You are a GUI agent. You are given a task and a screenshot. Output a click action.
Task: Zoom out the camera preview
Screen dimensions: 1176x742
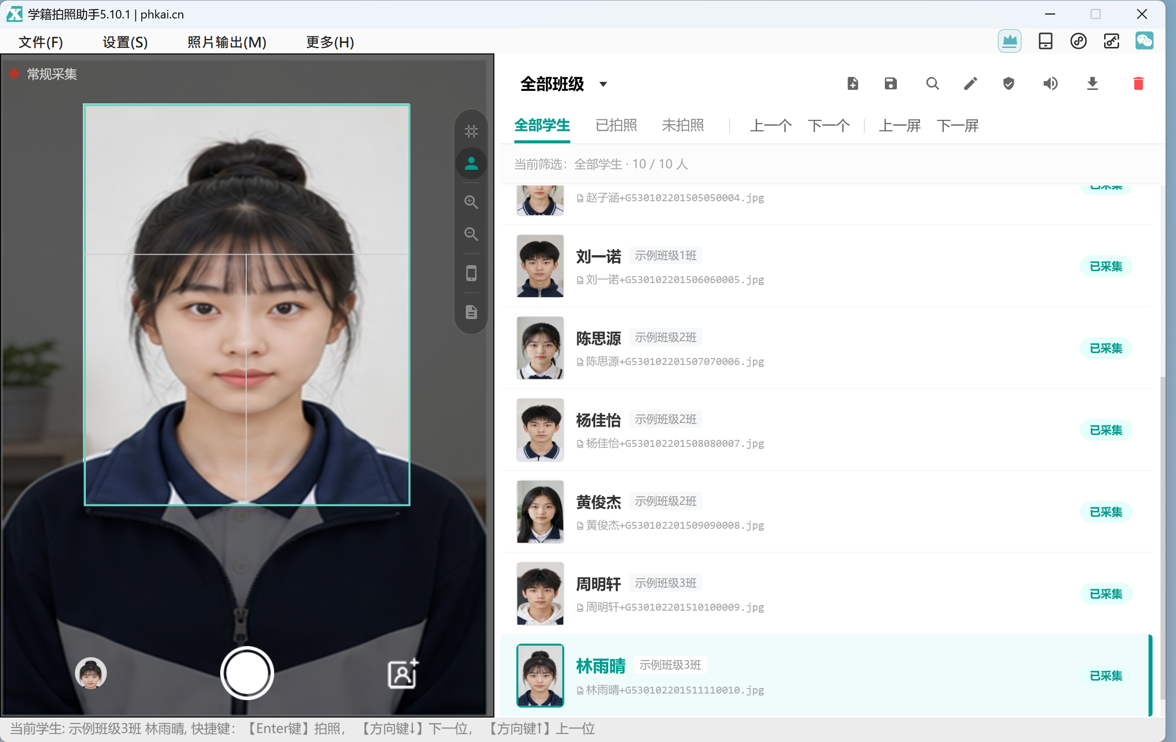point(471,234)
